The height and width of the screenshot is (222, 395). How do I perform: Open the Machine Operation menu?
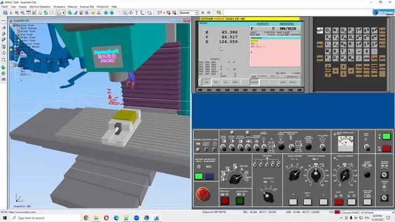pos(40,7)
